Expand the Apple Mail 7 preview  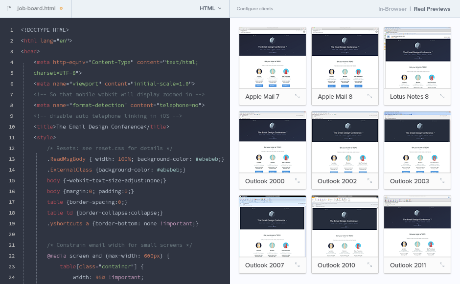coord(297,96)
